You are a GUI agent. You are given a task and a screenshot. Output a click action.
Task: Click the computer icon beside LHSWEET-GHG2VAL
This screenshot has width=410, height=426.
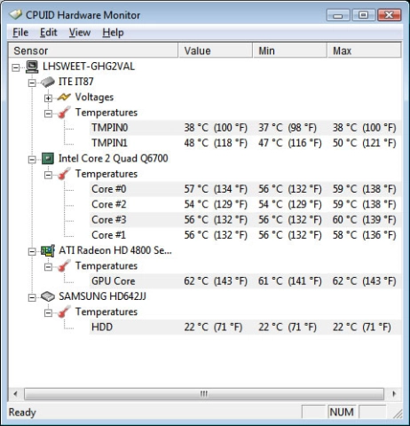coord(32,67)
